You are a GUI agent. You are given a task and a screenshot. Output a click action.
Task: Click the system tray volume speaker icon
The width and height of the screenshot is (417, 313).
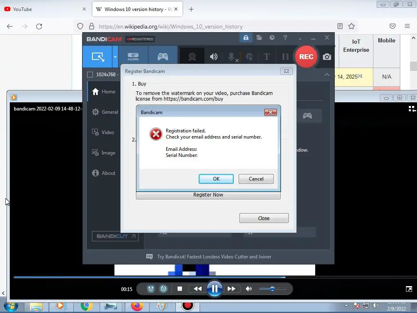coord(376,306)
